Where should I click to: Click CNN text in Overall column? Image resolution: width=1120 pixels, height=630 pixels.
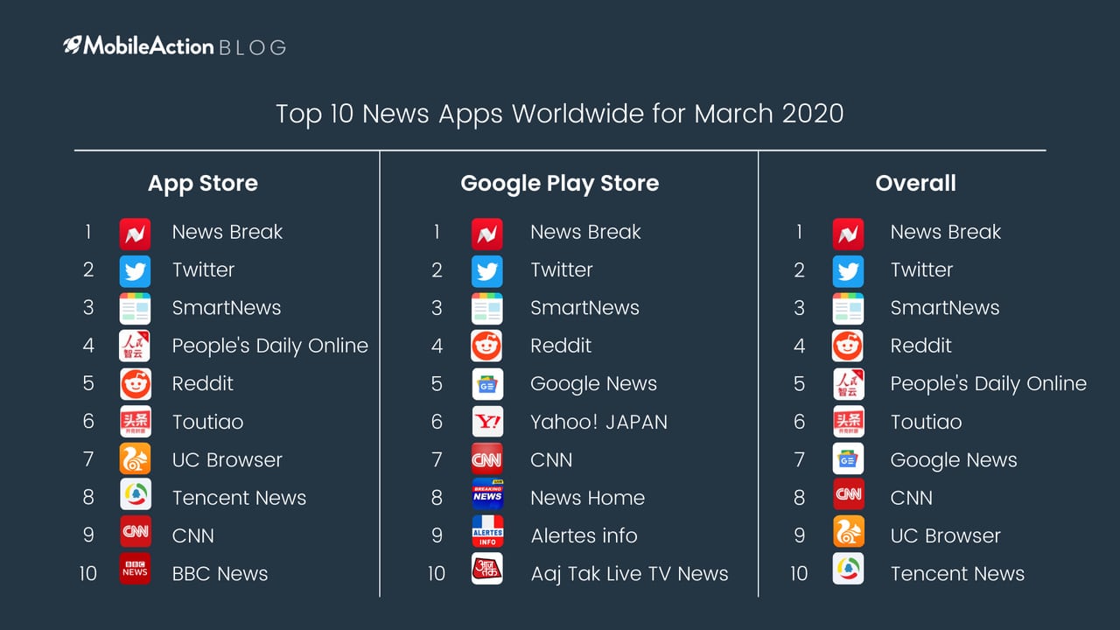pyautogui.click(x=912, y=498)
